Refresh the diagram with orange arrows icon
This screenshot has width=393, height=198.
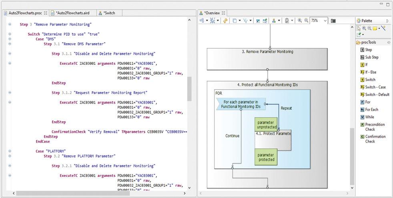(x=226, y=21)
